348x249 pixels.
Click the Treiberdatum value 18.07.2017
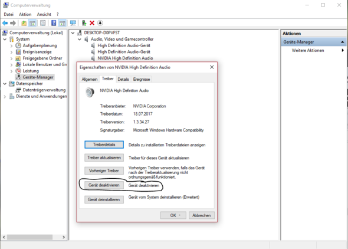pos(143,114)
